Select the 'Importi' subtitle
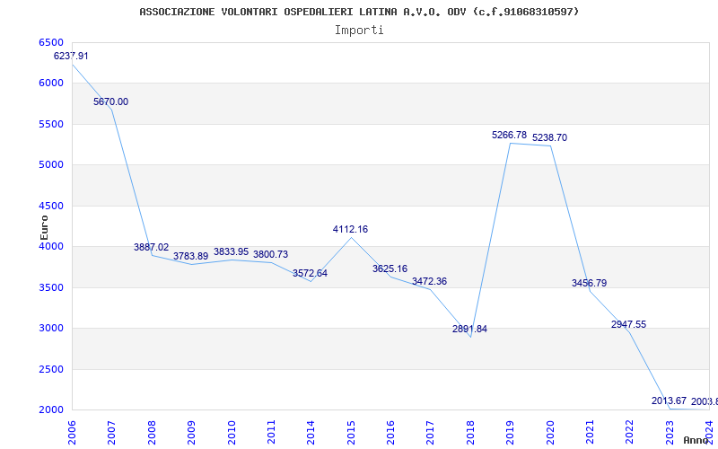The width and height of the screenshot is (718, 449). coord(359,31)
